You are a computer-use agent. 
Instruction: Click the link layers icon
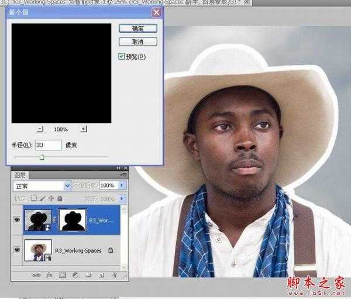coord(36,274)
